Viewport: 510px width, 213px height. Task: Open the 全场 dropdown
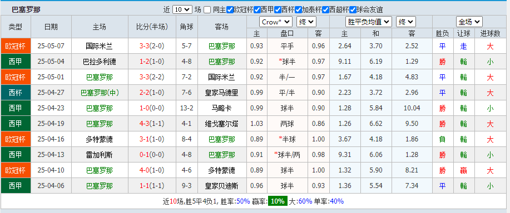coord(469,22)
